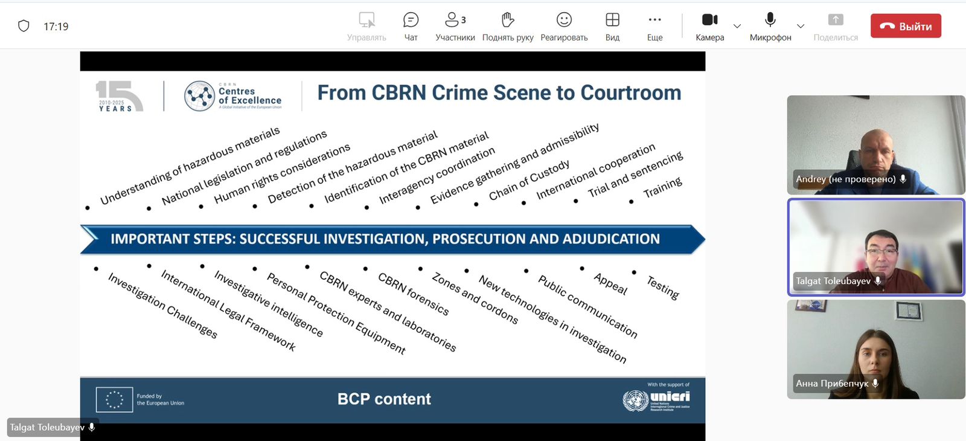The height and width of the screenshot is (441, 966).
Task: Click the disabled Share screen icon
Action: (x=835, y=21)
